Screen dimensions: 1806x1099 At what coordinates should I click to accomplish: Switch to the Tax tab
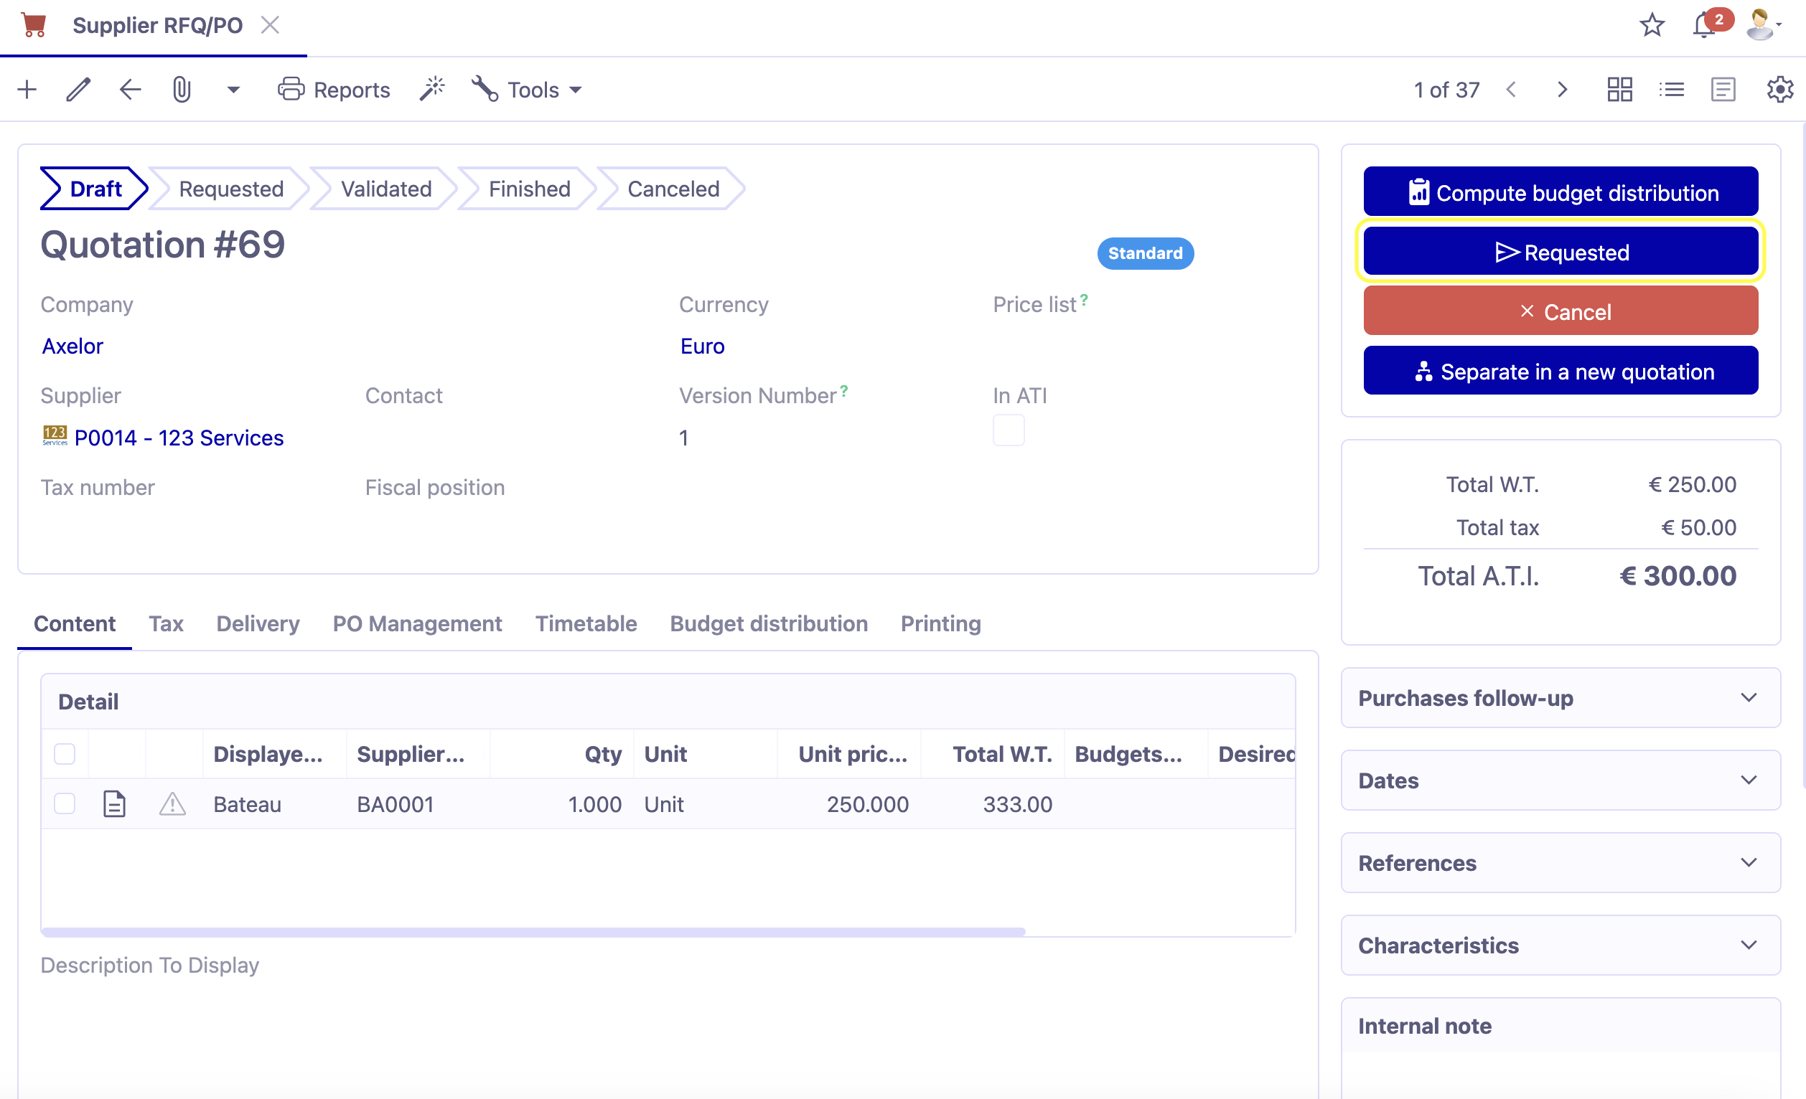pos(166,623)
